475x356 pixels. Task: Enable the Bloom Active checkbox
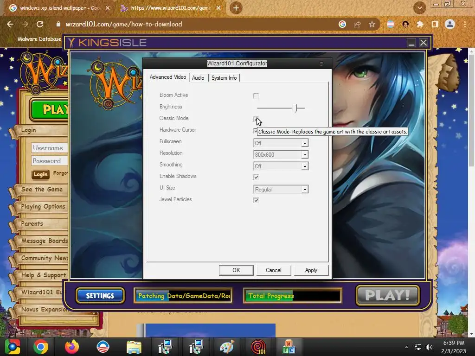click(256, 96)
